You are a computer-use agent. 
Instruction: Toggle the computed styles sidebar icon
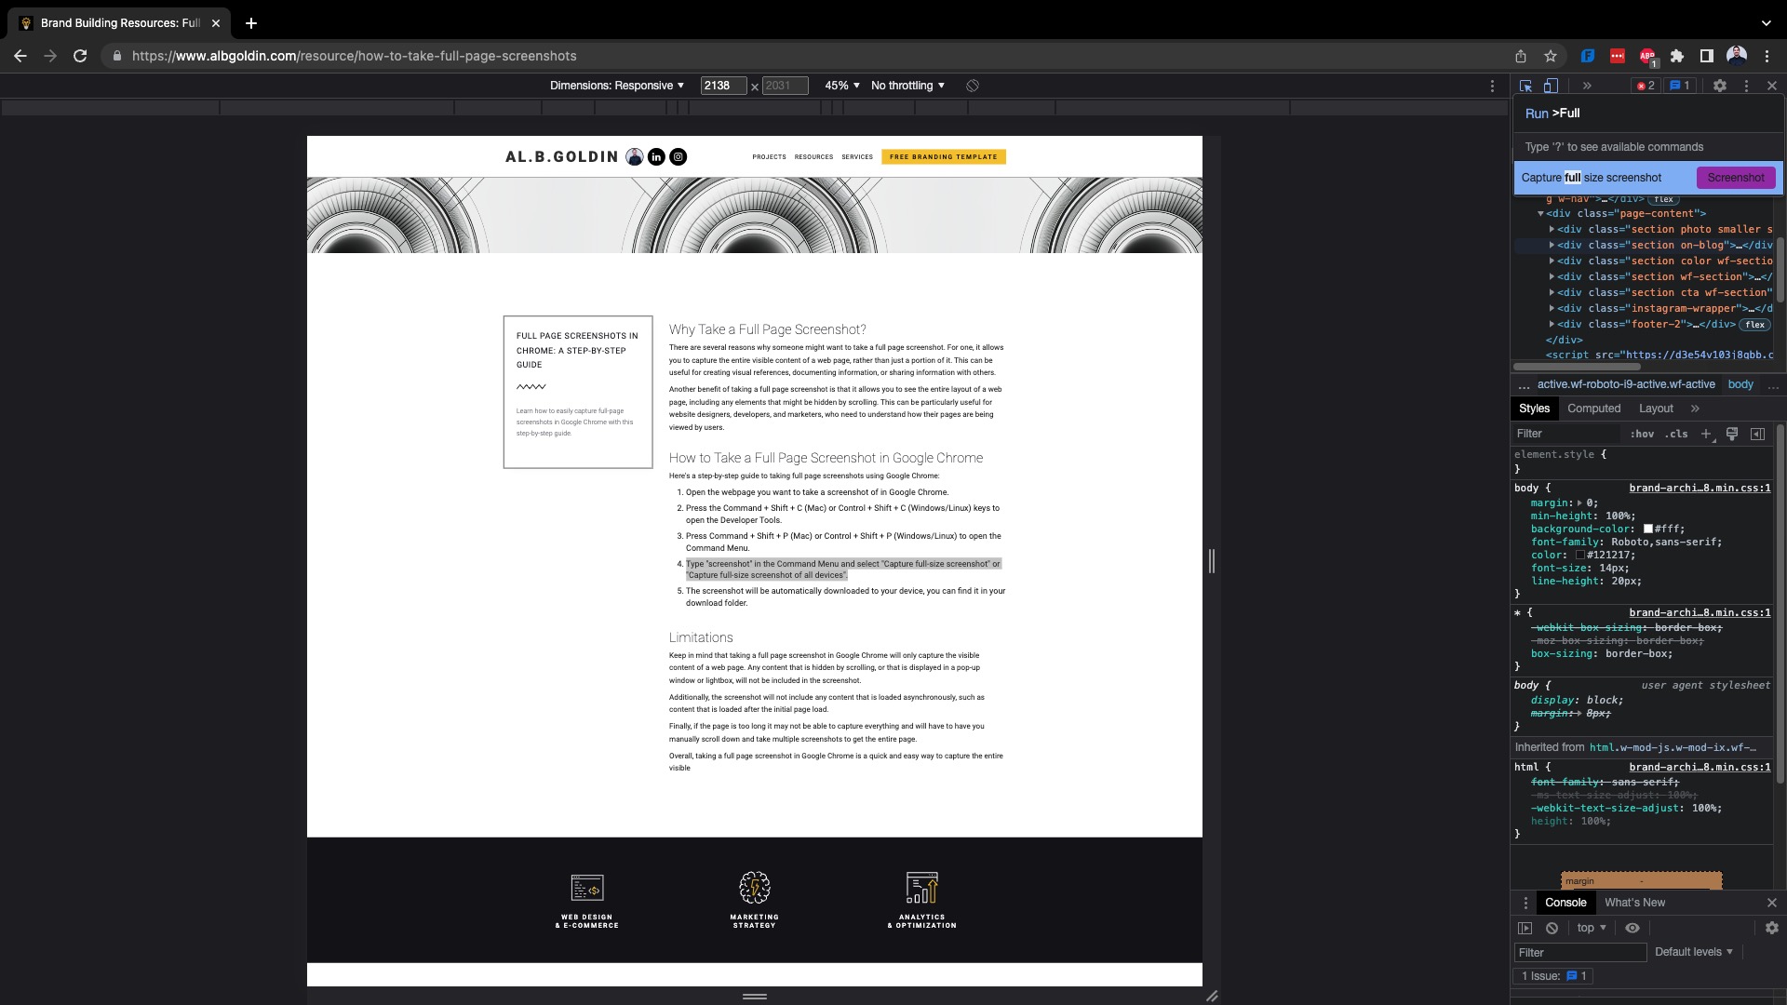1757,434
